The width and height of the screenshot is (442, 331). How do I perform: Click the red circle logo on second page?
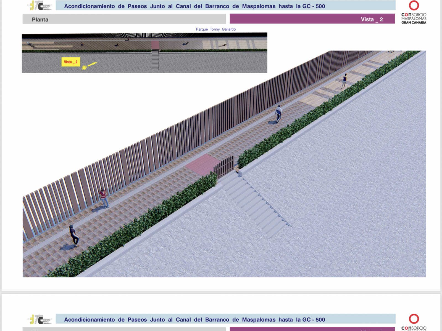point(414,319)
